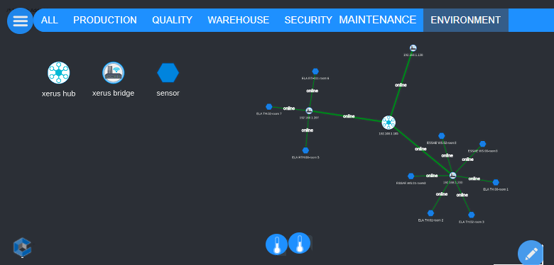Switch to the ALL tab

tap(50, 20)
